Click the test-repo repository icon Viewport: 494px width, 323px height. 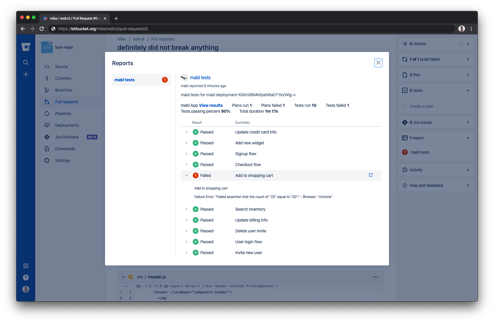(x=47, y=47)
